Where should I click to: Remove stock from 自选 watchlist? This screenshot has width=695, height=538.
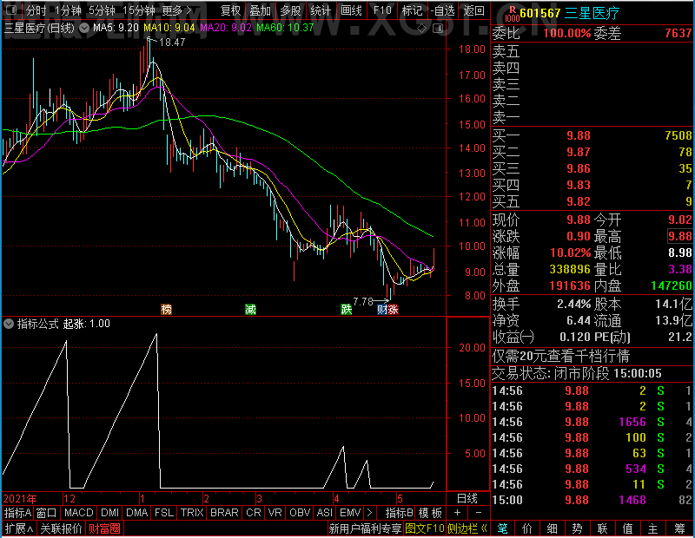pyautogui.click(x=443, y=10)
